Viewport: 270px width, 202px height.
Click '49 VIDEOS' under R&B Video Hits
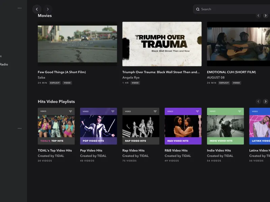click(172, 161)
